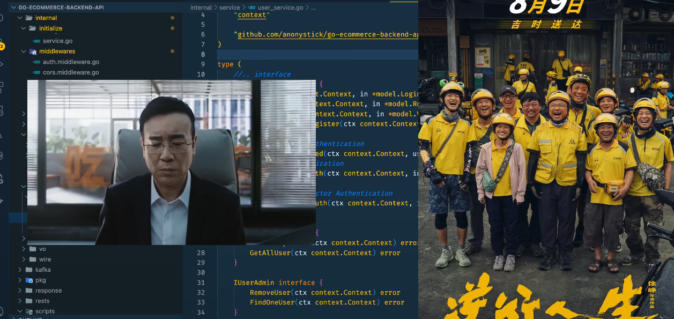Image resolution: width=674 pixels, height=319 pixels.
Task: Click the scripts folder icon
Action: click(29, 311)
